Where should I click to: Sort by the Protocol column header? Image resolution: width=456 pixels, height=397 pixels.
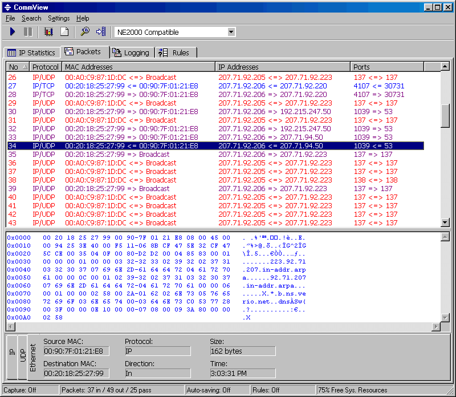click(46, 67)
